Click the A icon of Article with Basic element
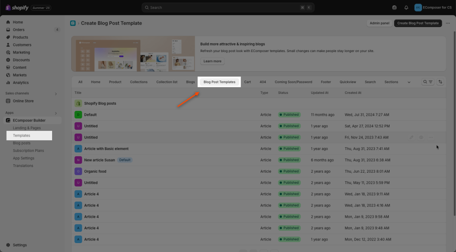The height and width of the screenshot is (252, 456). 78,149
